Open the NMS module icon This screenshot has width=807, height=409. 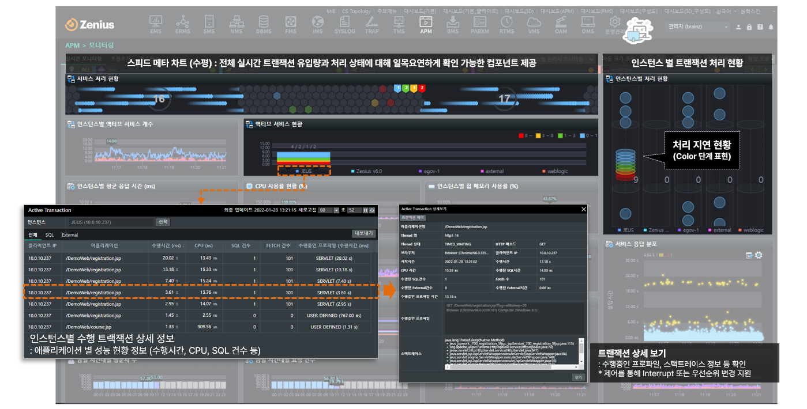[x=235, y=24]
